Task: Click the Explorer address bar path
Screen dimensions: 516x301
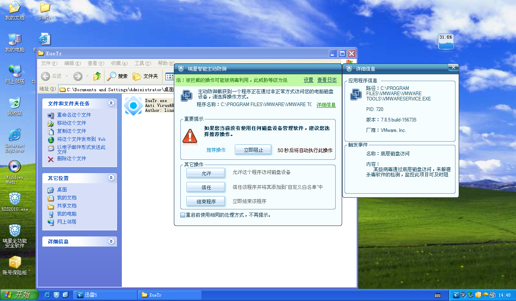Action: pos(117,89)
